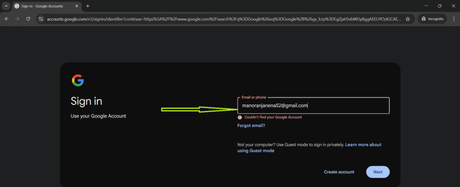
Task: Click "Couldn't find your Google Account" text
Action: coord(273,117)
